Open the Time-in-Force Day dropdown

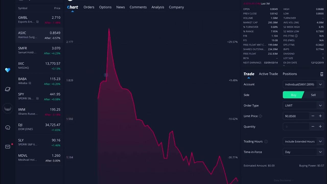[x=303, y=152]
